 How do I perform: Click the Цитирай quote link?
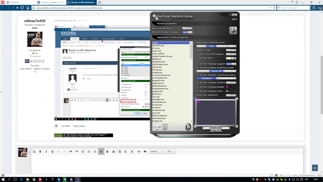coord(66,126)
